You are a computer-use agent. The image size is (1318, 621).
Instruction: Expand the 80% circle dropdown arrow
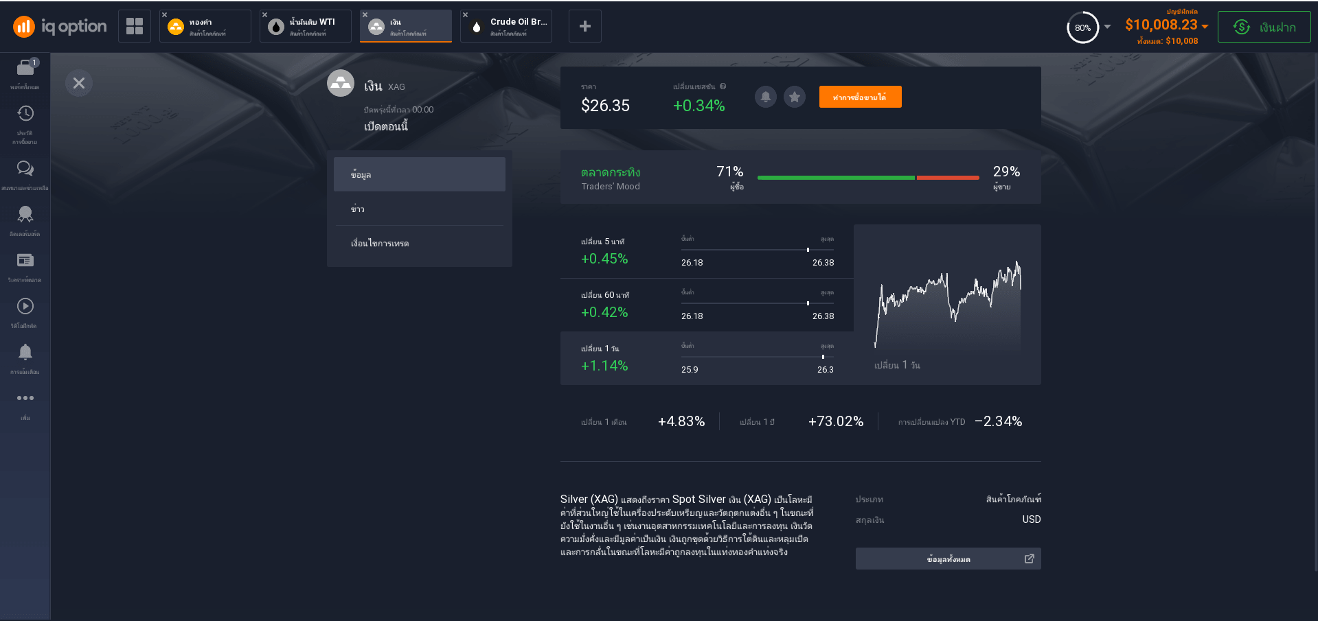tap(1107, 27)
